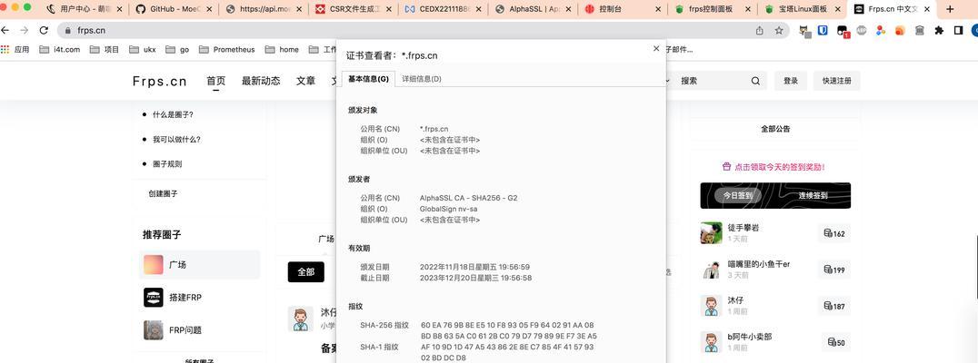Click the 搭建FRP circle icon

[154, 297]
